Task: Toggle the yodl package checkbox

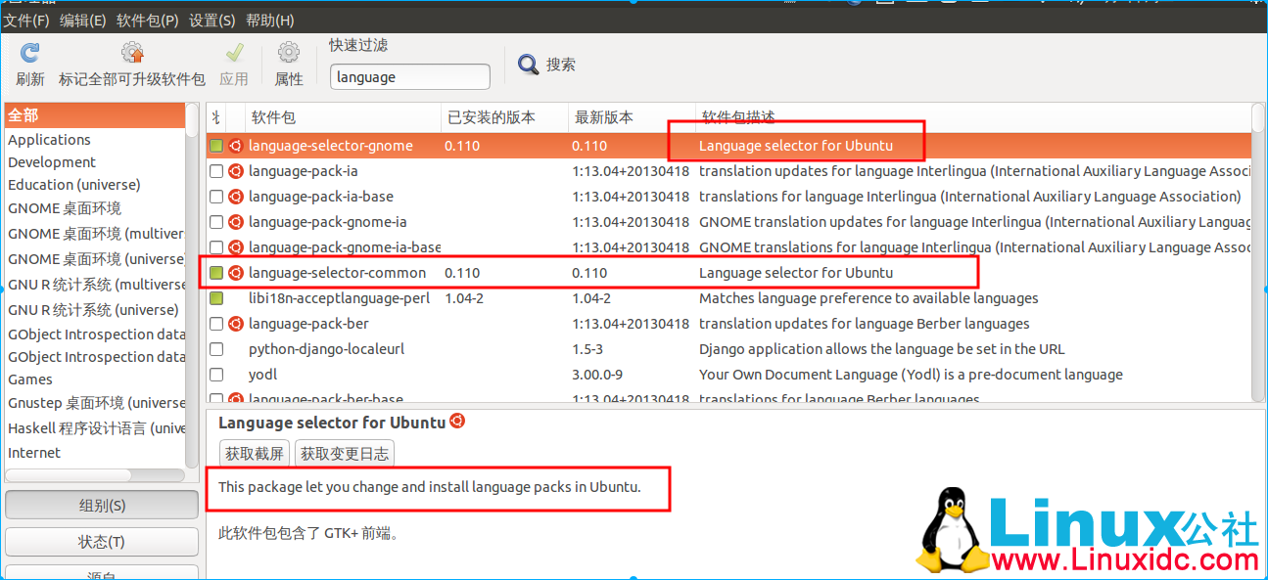Action: click(x=216, y=375)
